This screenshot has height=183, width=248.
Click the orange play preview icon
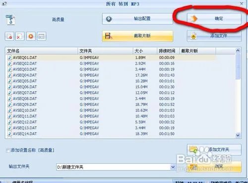31,36
